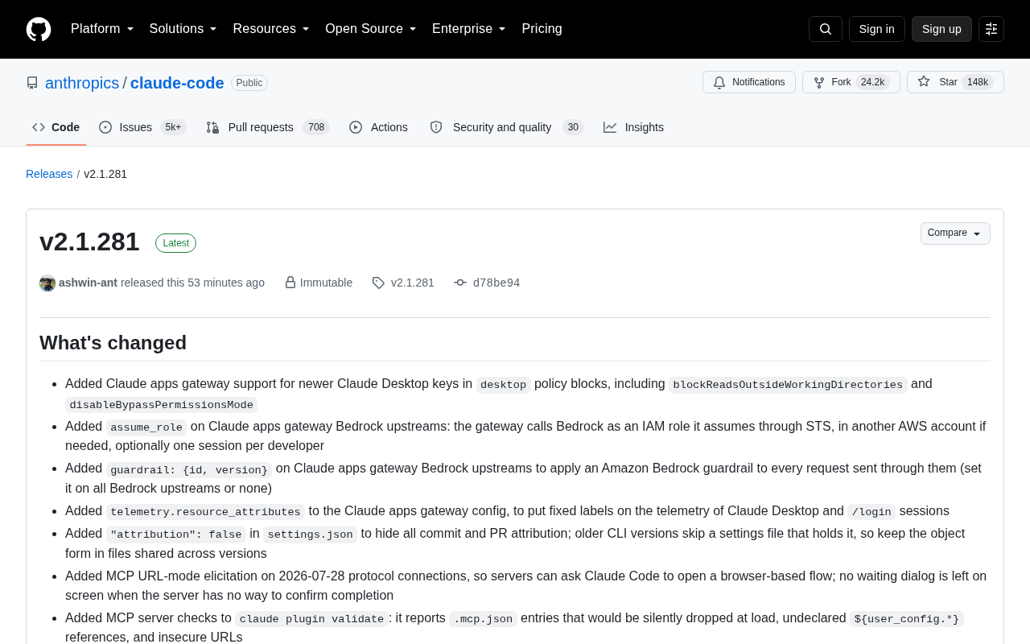Viewport: 1030px width, 644px height.
Task: Open ashwin-ant's profile link
Action: (88, 283)
